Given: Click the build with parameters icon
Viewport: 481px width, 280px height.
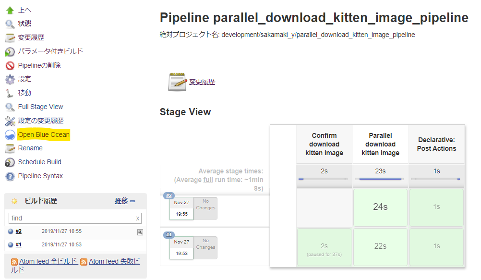Looking at the screenshot, I should point(10,52).
